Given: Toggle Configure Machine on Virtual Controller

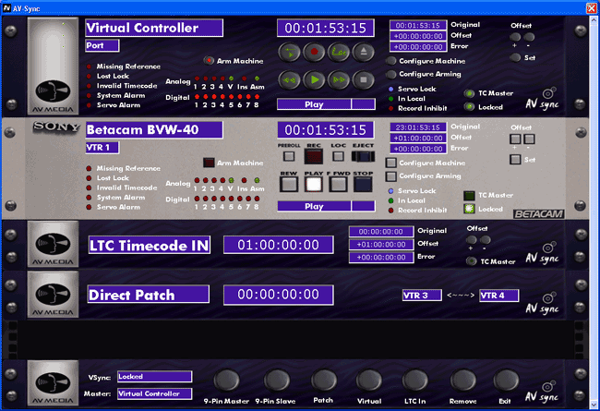Looking at the screenshot, I should [390, 61].
